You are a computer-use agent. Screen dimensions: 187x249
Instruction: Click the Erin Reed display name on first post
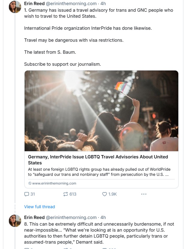pos(34,4)
